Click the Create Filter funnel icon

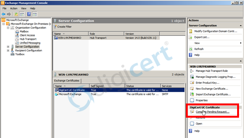(55, 27)
